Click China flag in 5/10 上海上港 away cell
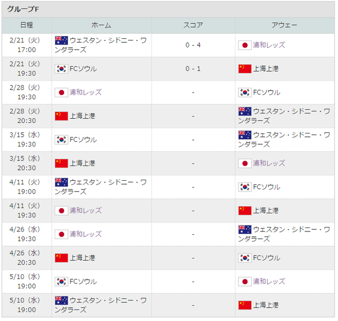Image resolution: width=338 pixels, height=321 pixels. [245, 305]
